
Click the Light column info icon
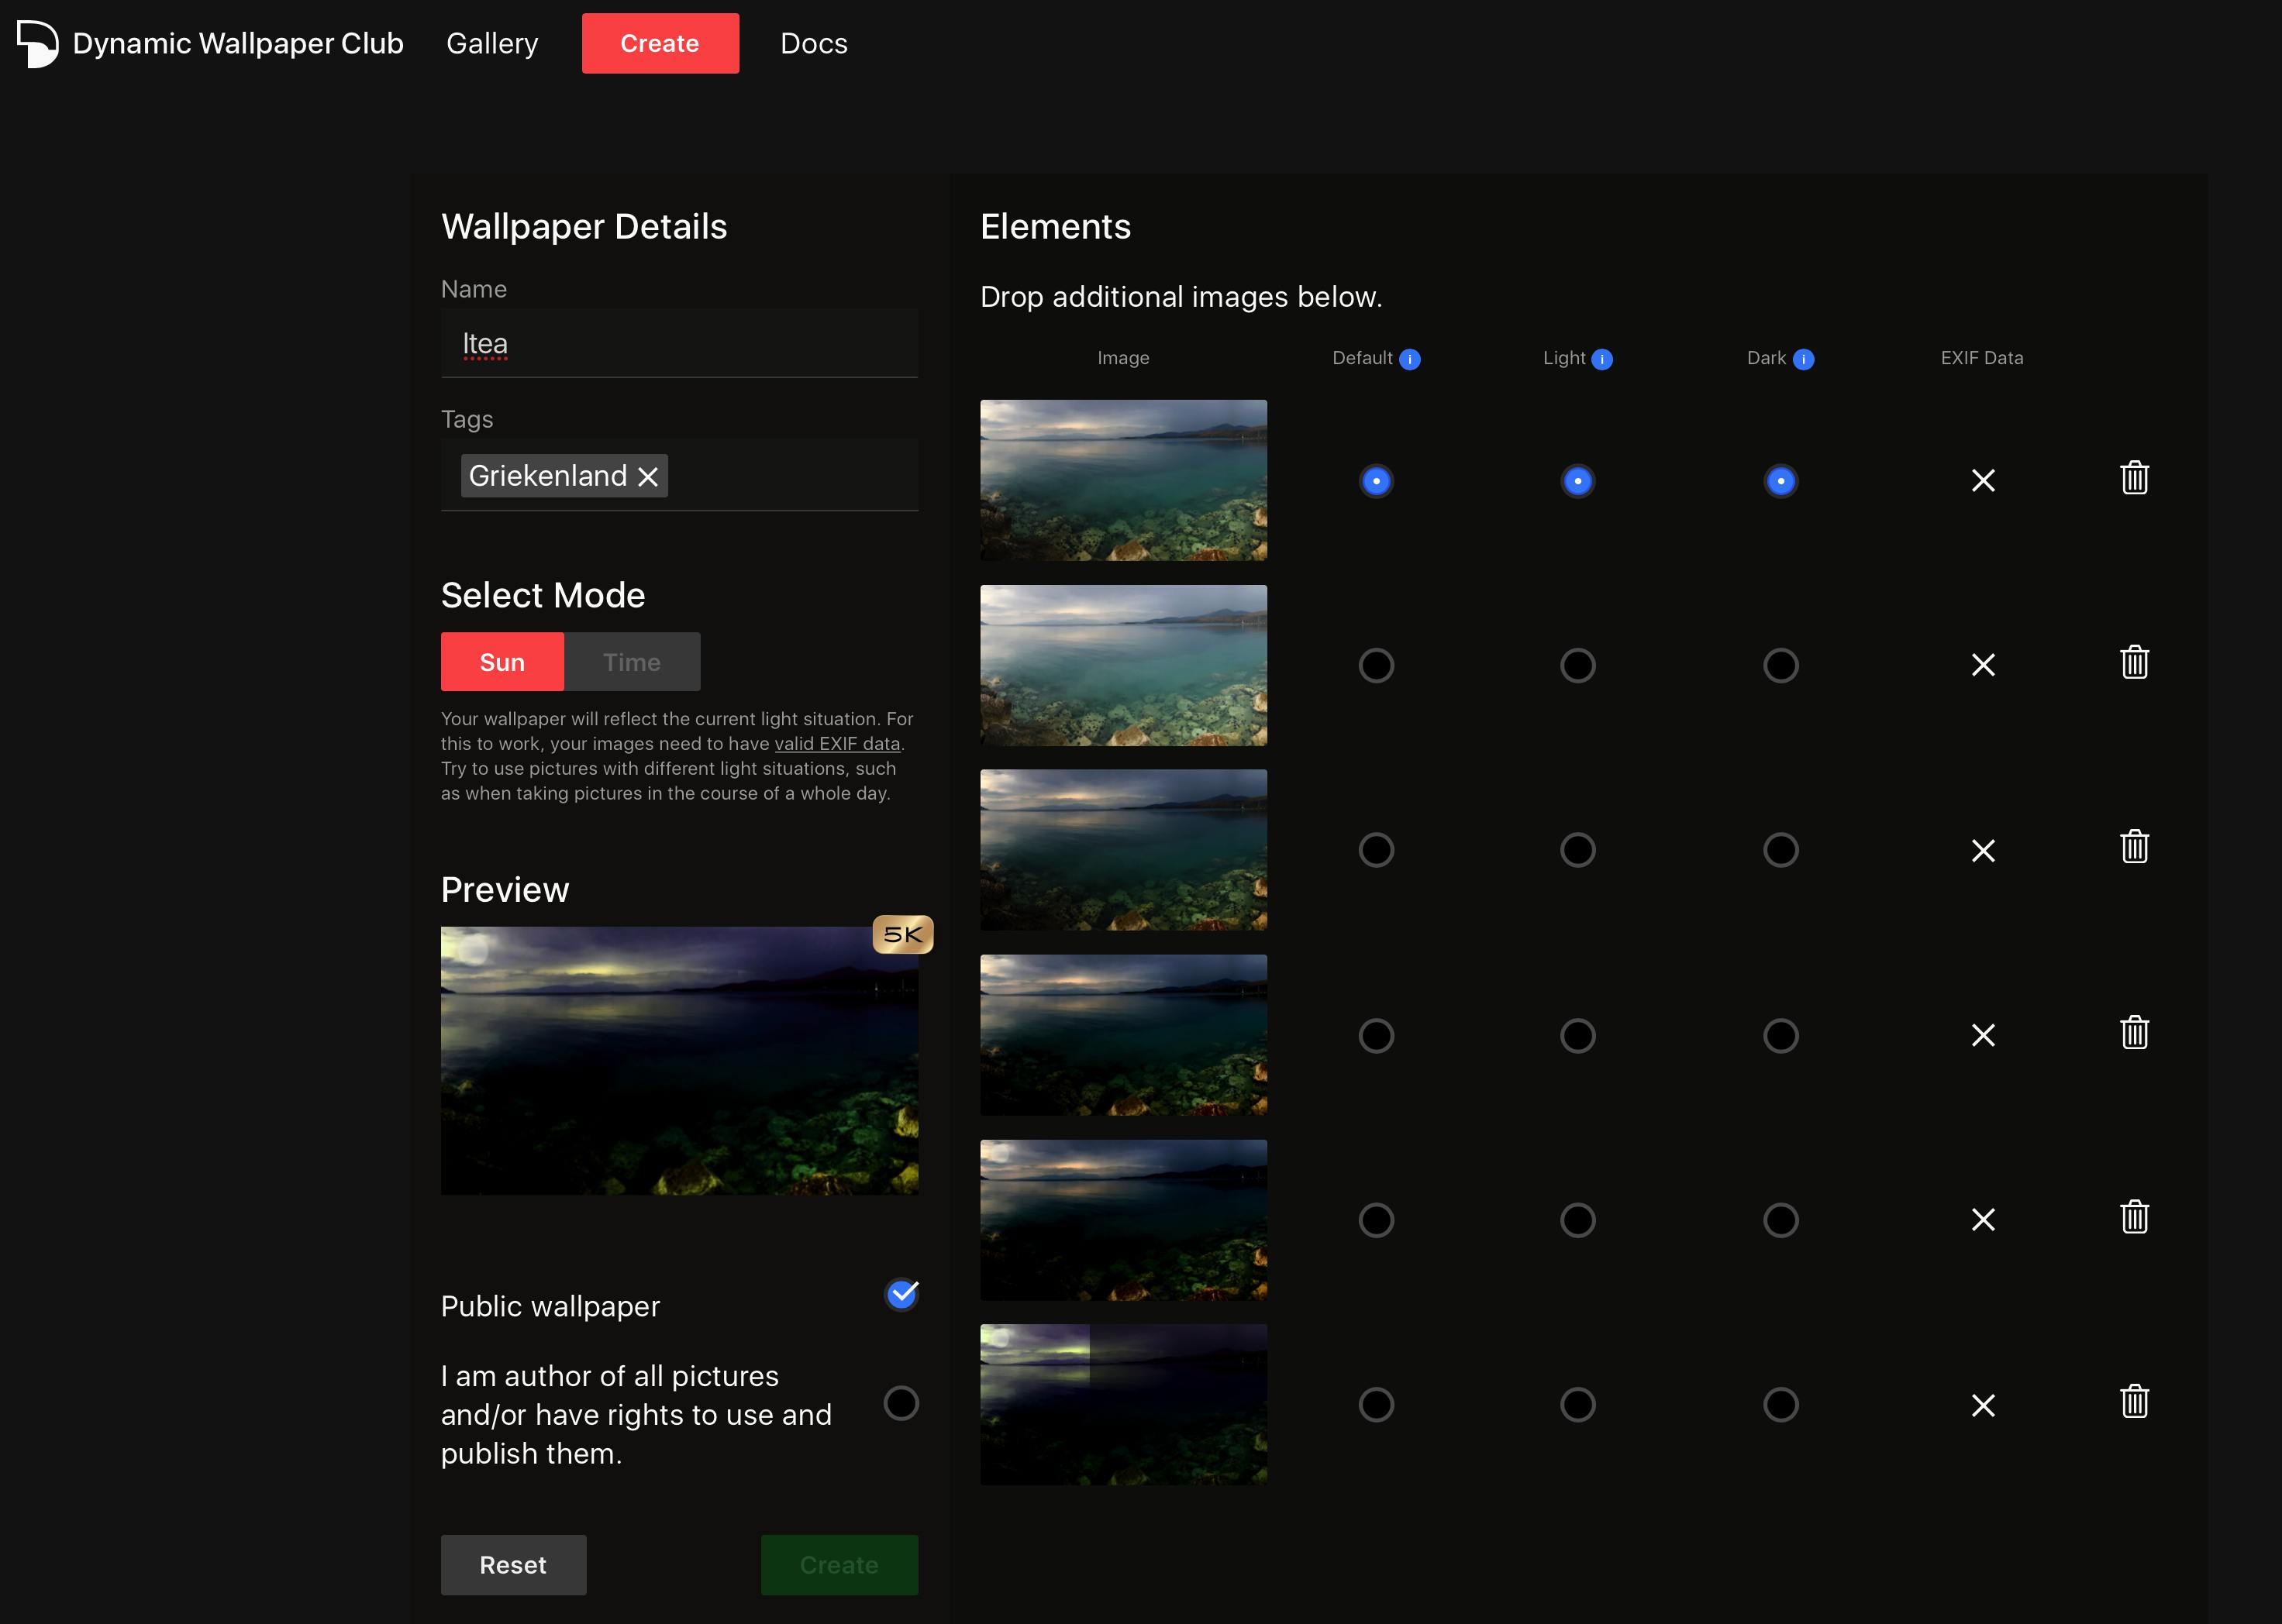[1601, 359]
